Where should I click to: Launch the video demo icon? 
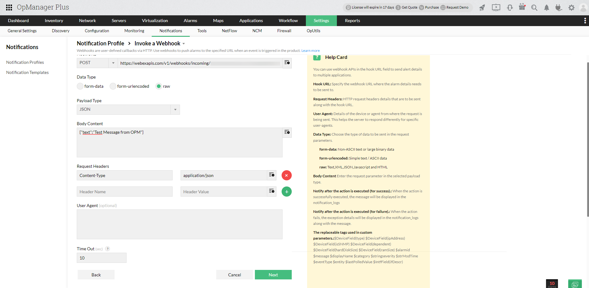(x=496, y=7)
